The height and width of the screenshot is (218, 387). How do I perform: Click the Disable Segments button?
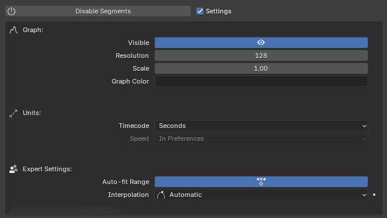point(98,11)
